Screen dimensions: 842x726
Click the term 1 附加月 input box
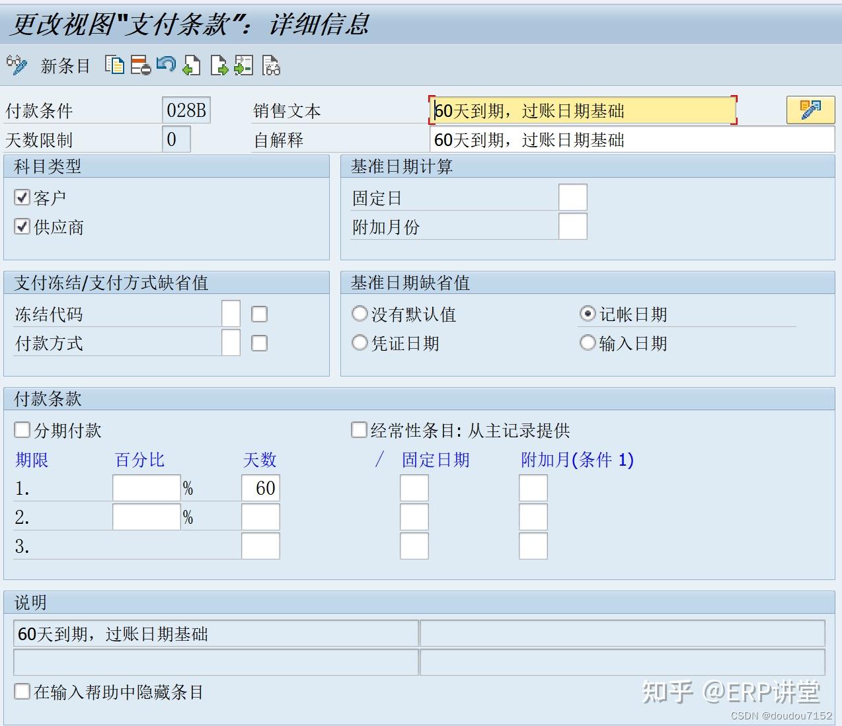[x=533, y=488]
